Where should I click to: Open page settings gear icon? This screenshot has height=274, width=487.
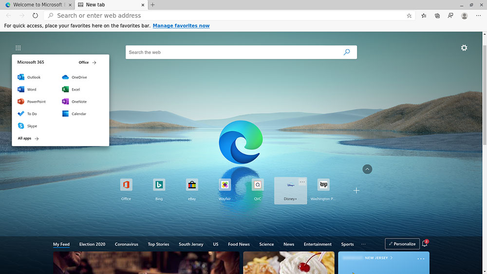click(x=464, y=48)
